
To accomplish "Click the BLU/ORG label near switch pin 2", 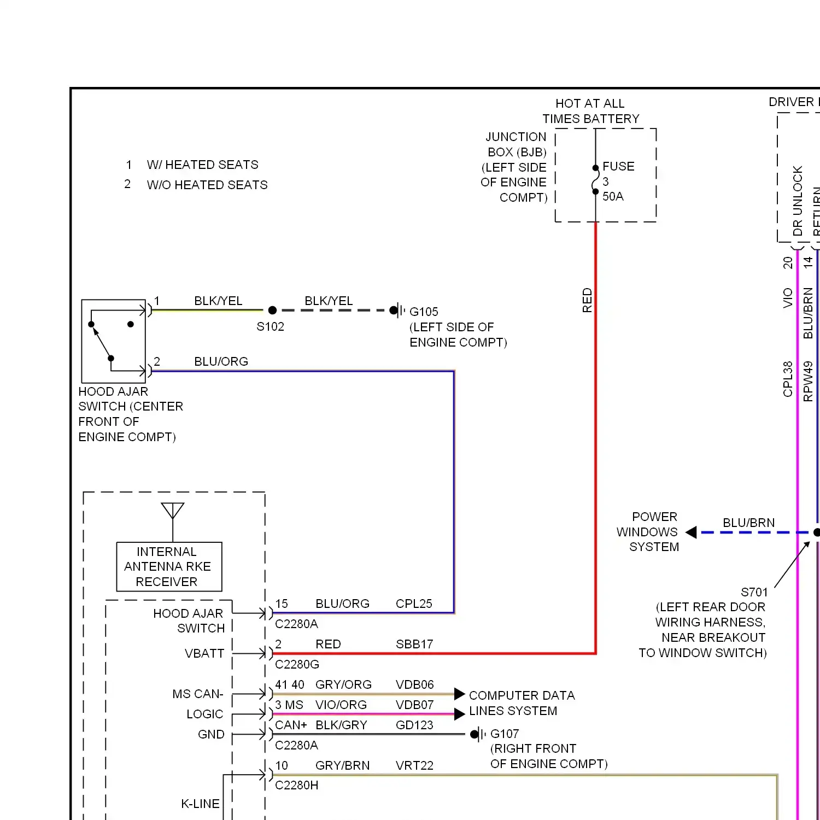I will [x=221, y=361].
